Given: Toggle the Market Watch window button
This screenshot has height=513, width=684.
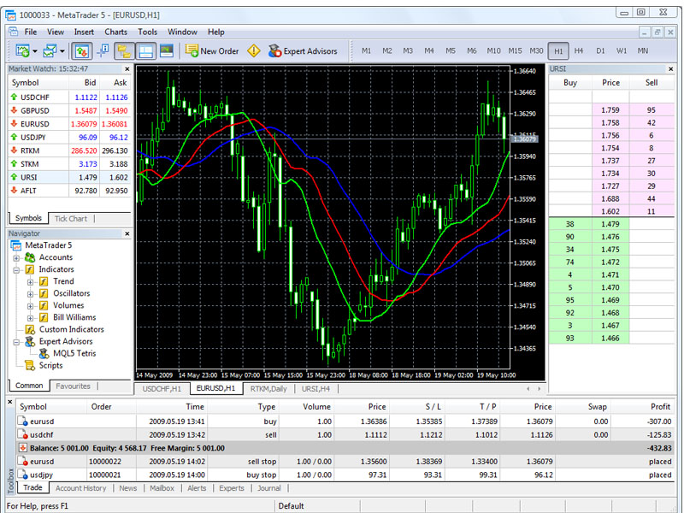Looking at the screenshot, I should point(81,51).
